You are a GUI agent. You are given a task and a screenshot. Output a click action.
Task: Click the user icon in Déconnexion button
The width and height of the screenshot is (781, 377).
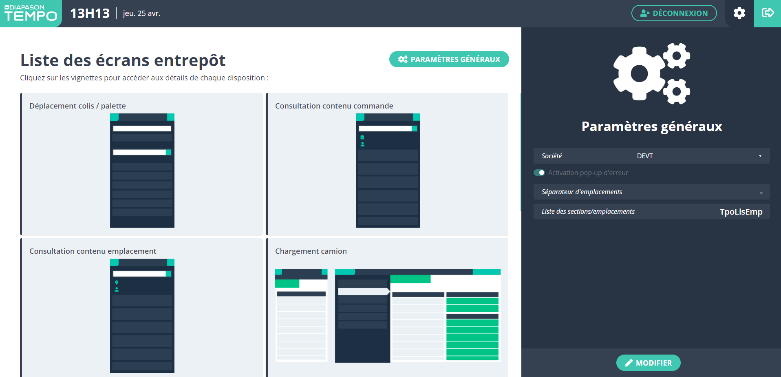[x=644, y=13]
